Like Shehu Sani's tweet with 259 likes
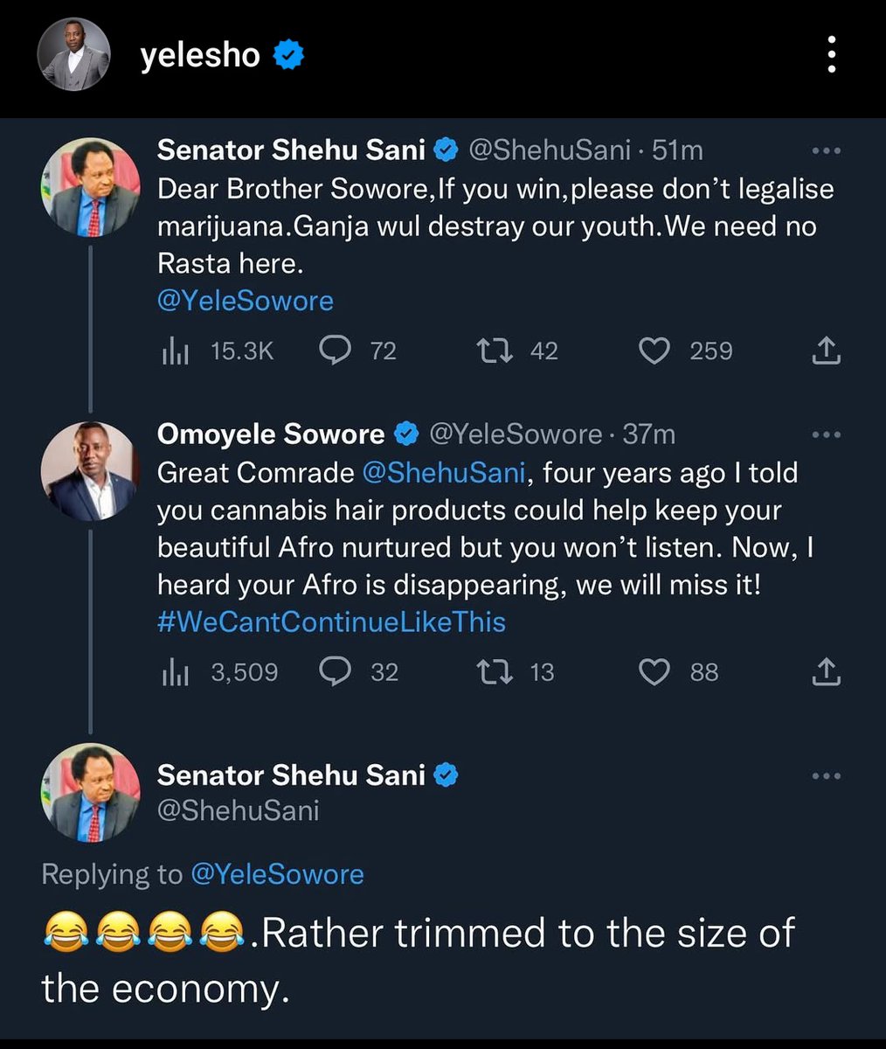886x1049 pixels. pyautogui.click(x=654, y=351)
